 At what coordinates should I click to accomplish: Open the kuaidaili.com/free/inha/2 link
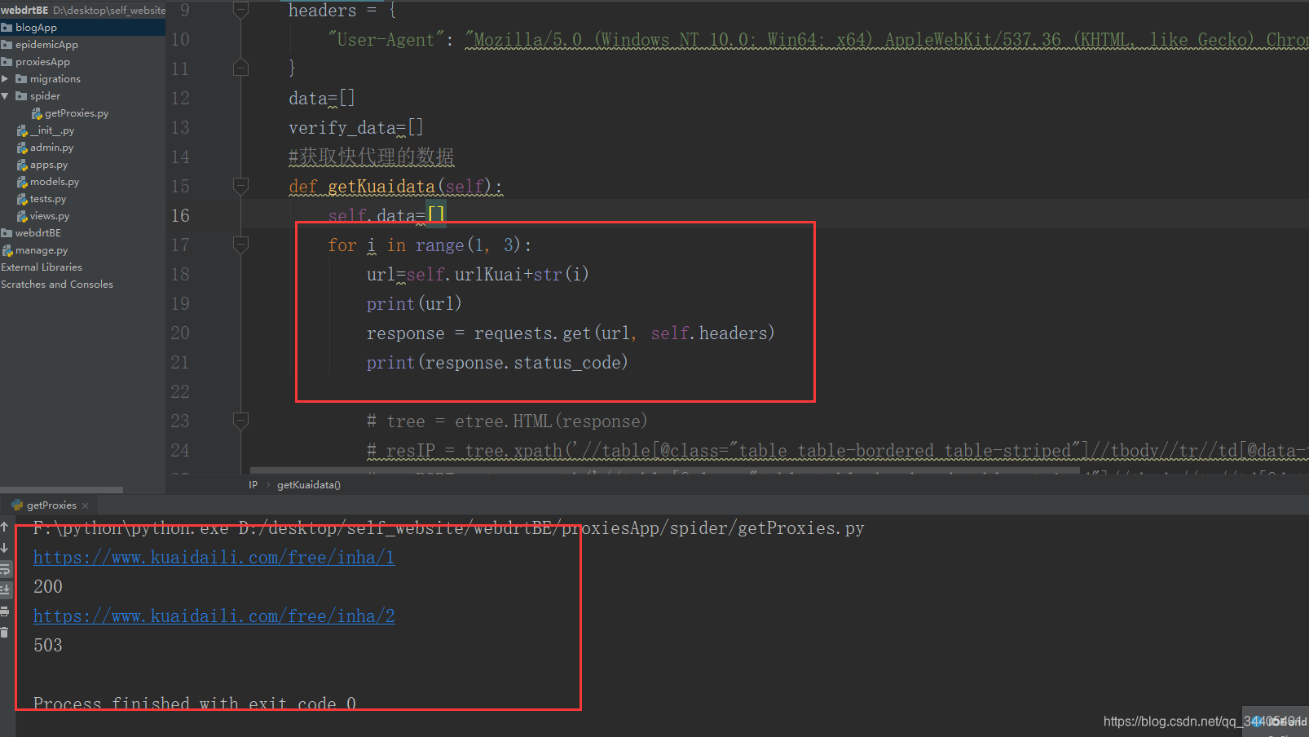coord(214,616)
